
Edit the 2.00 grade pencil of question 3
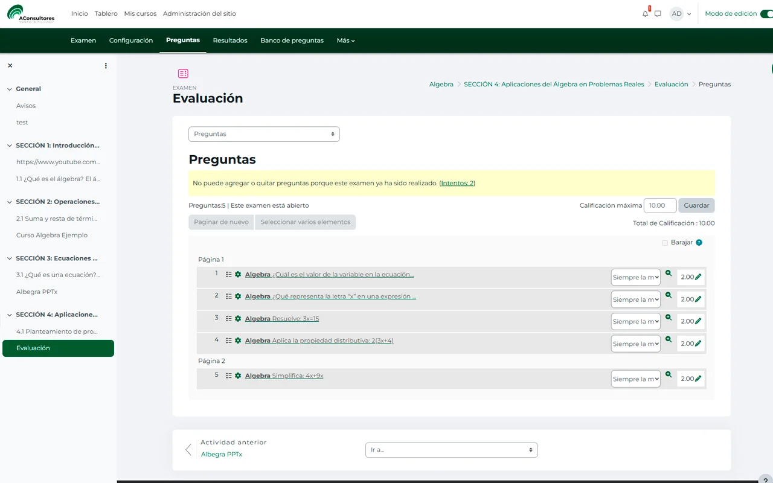point(699,321)
